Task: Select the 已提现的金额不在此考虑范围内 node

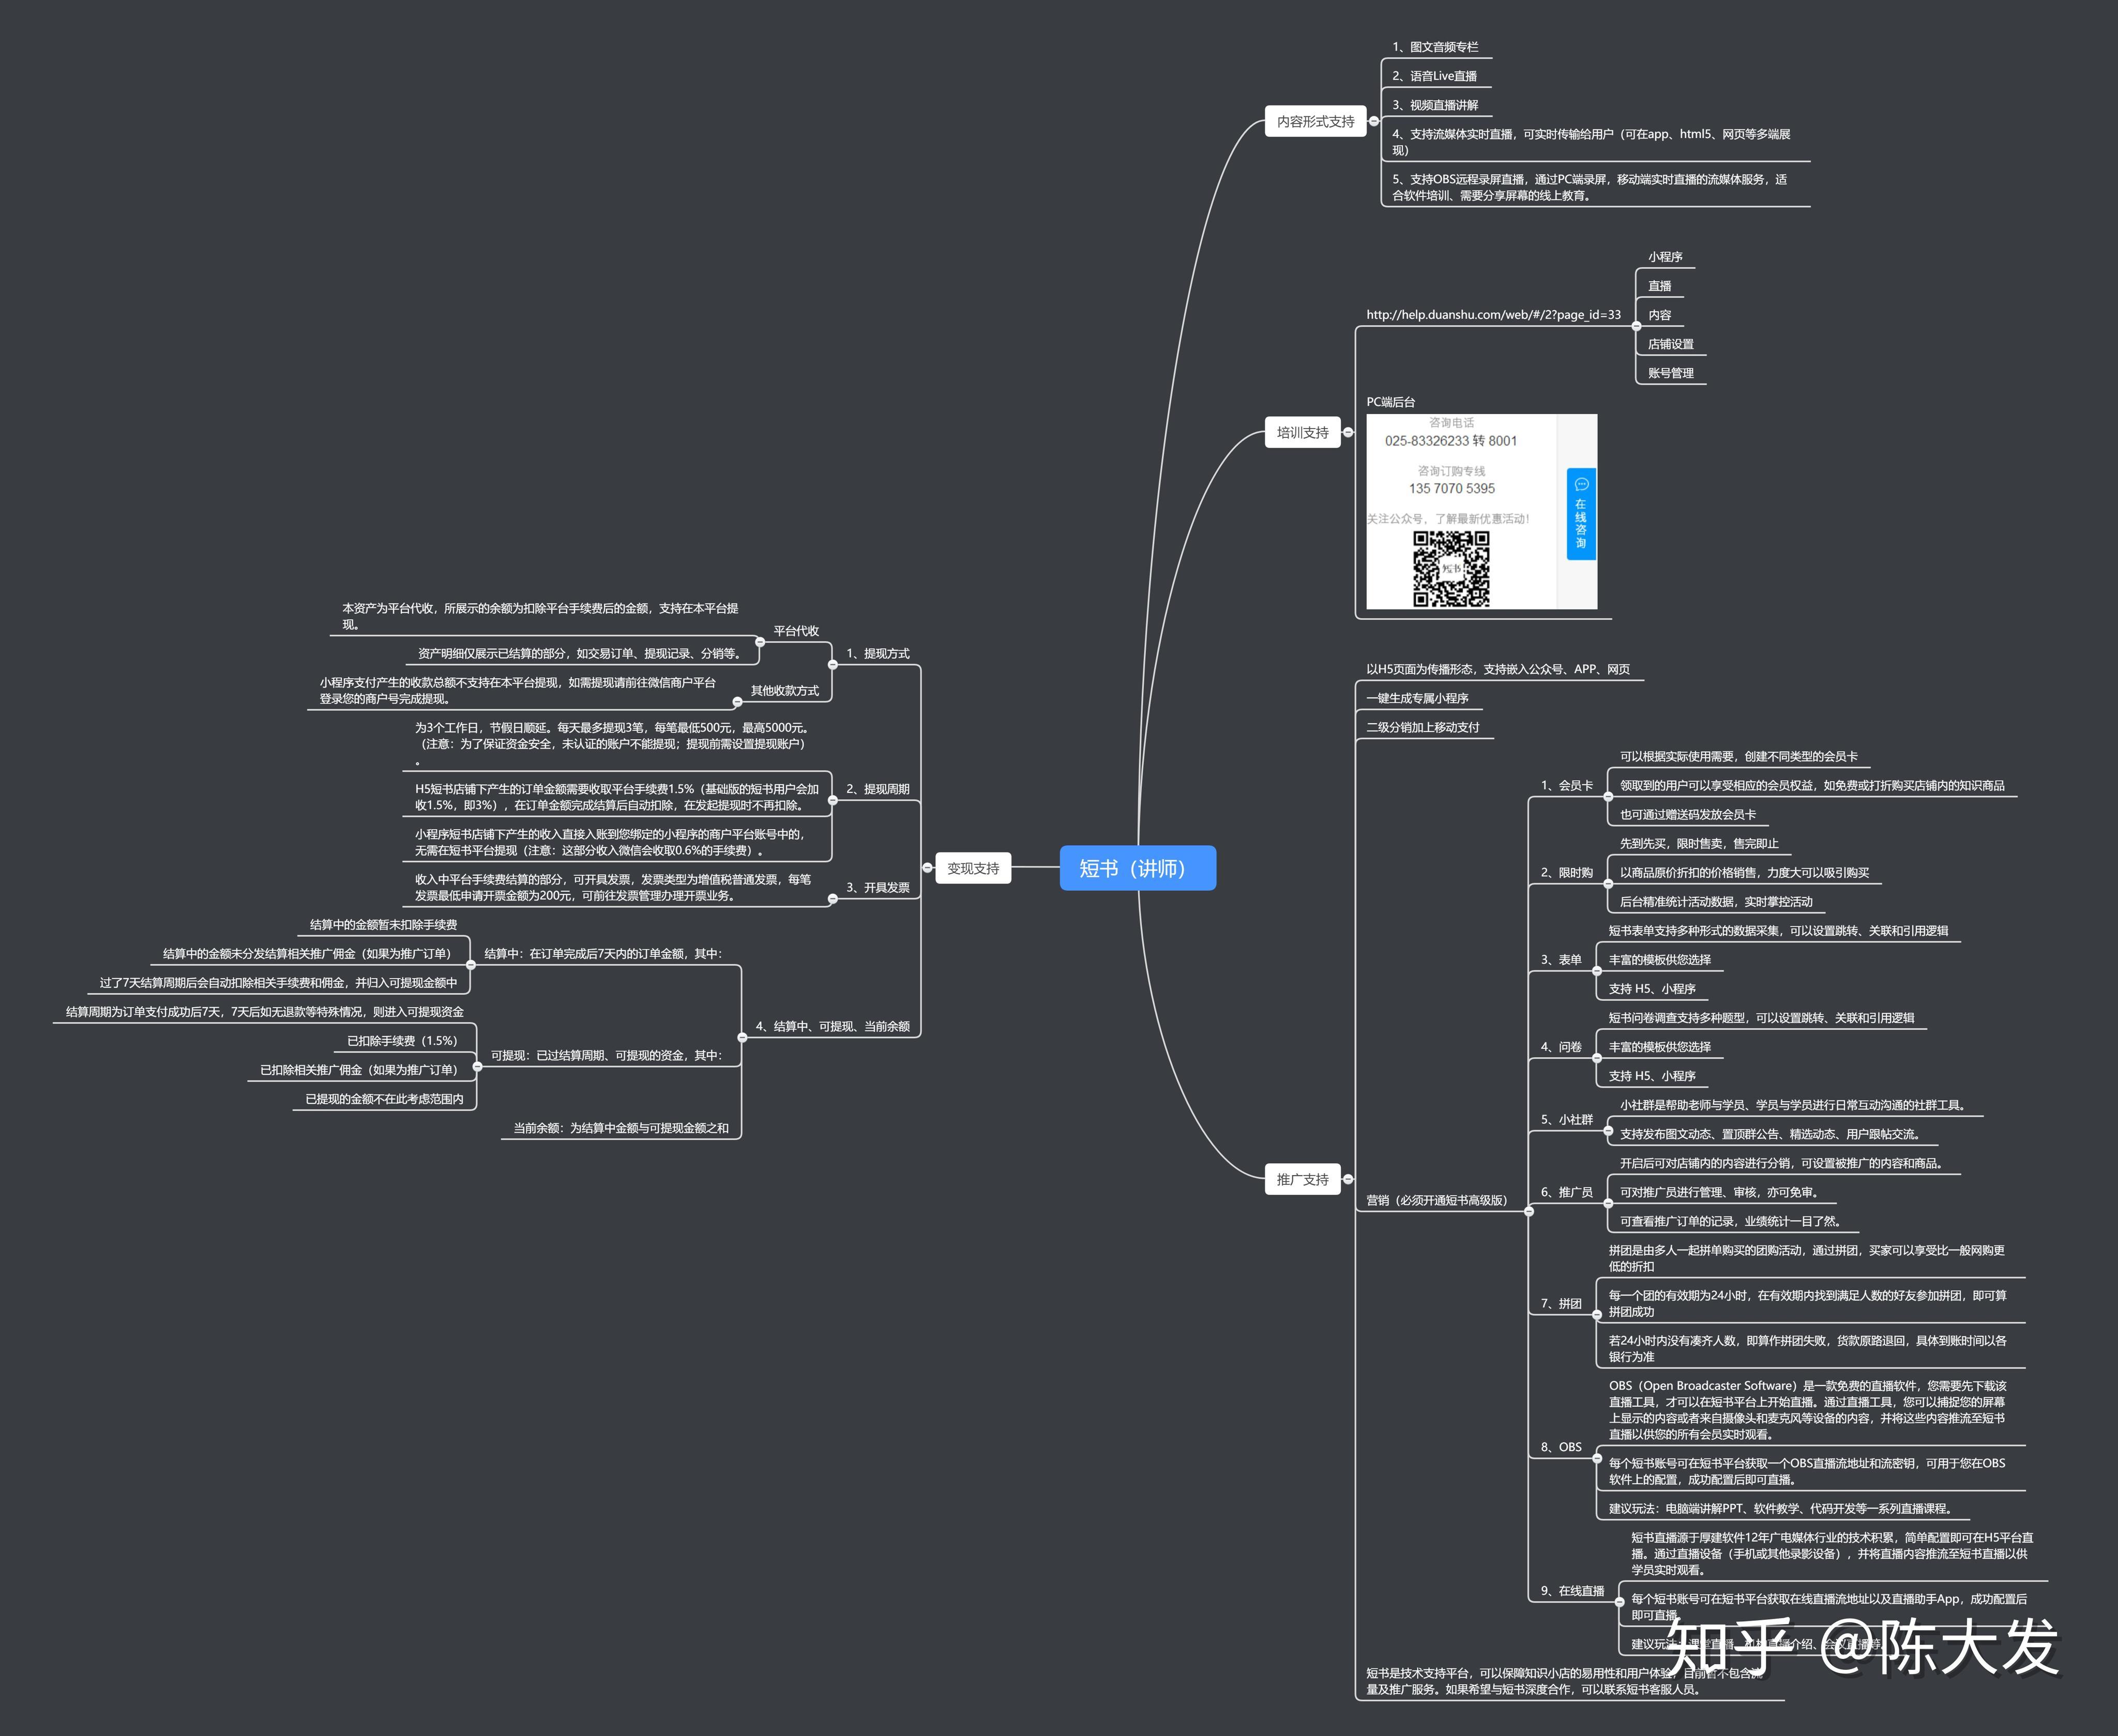Action: click(x=385, y=1099)
